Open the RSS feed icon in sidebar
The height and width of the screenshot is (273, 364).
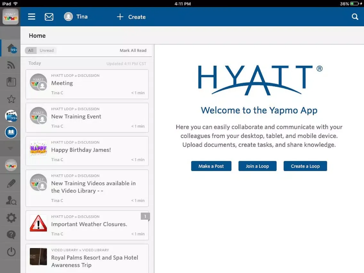(11, 65)
